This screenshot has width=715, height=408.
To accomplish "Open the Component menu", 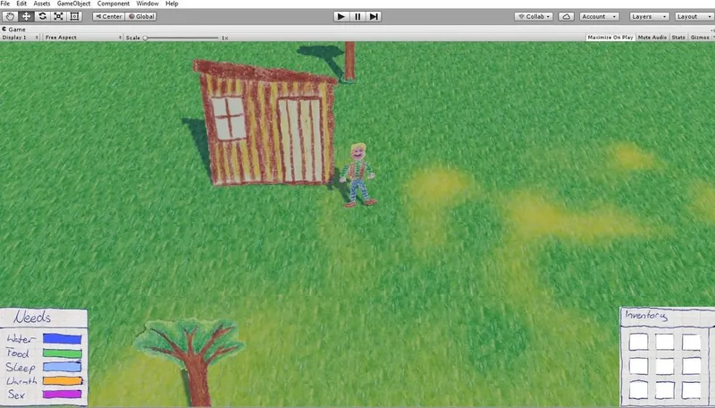I will point(114,4).
